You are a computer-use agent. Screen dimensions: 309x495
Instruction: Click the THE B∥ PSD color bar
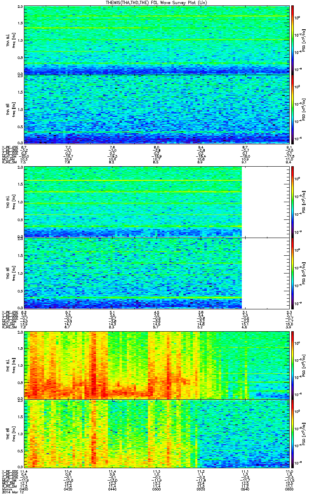293,434
